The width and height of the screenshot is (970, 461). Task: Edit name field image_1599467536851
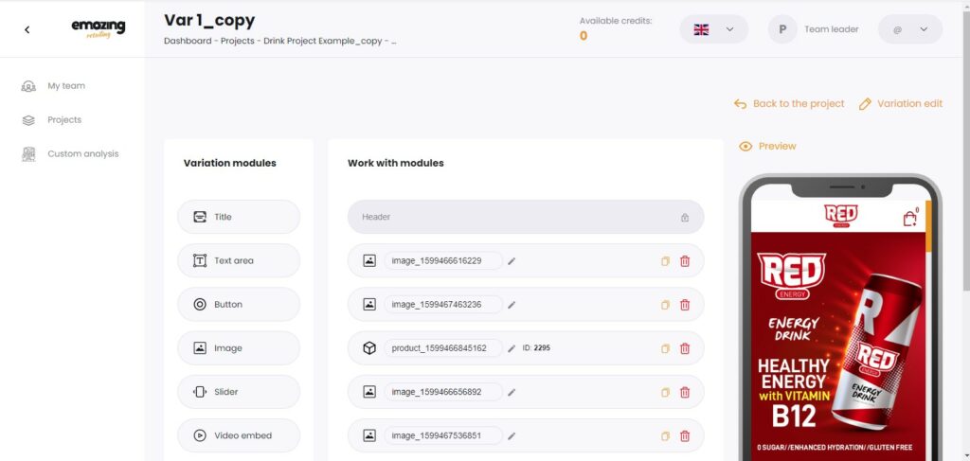443,435
